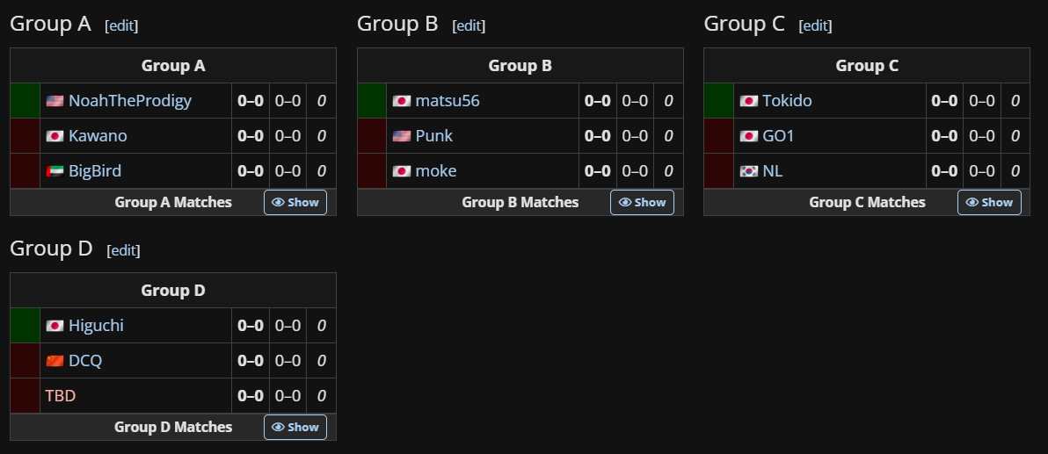Show Group B Matches
This screenshot has height=454, width=1048.
[642, 202]
